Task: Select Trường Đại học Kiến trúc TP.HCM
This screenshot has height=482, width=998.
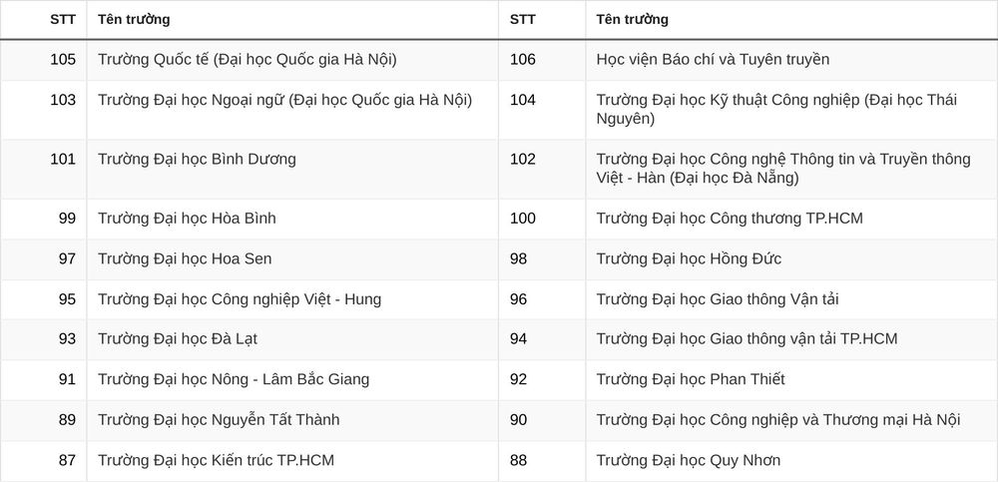Action: click(216, 460)
